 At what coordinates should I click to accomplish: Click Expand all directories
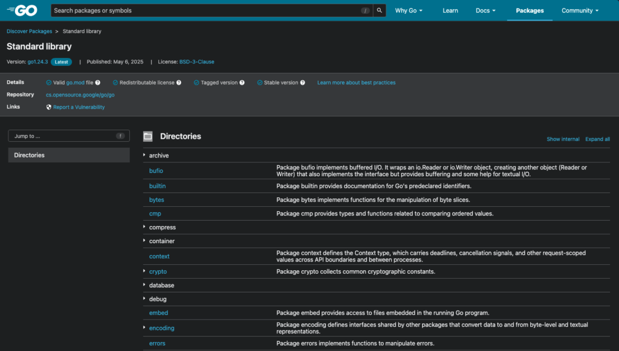597,139
